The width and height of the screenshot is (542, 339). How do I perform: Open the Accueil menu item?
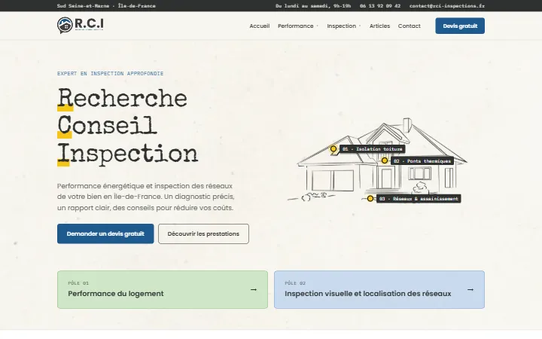tap(260, 26)
